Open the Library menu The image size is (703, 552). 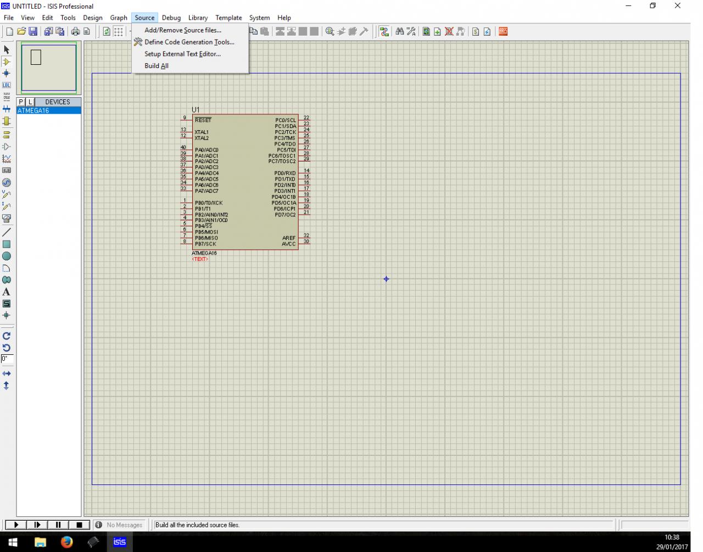click(198, 18)
